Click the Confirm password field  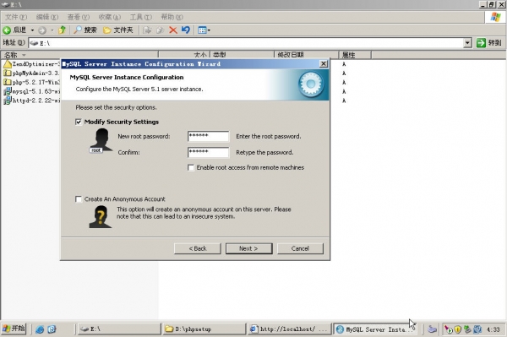point(208,152)
